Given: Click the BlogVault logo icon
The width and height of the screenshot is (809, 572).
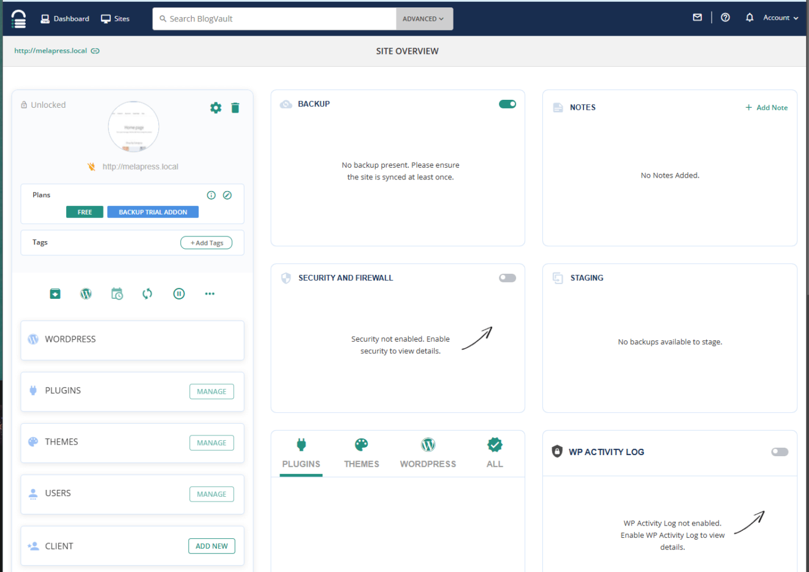Looking at the screenshot, I should click(x=19, y=19).
